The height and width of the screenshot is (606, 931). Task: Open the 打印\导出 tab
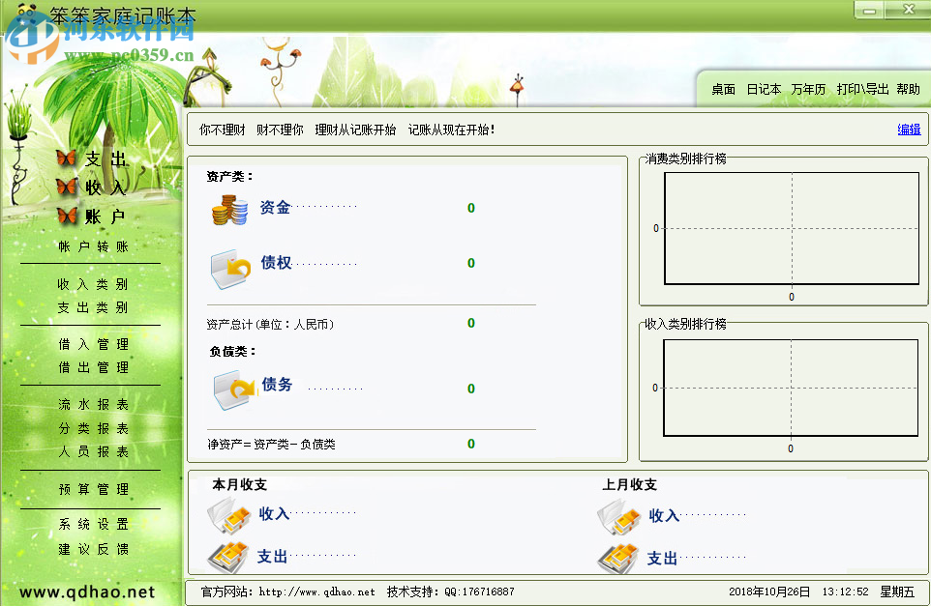(x=860, y=88)
